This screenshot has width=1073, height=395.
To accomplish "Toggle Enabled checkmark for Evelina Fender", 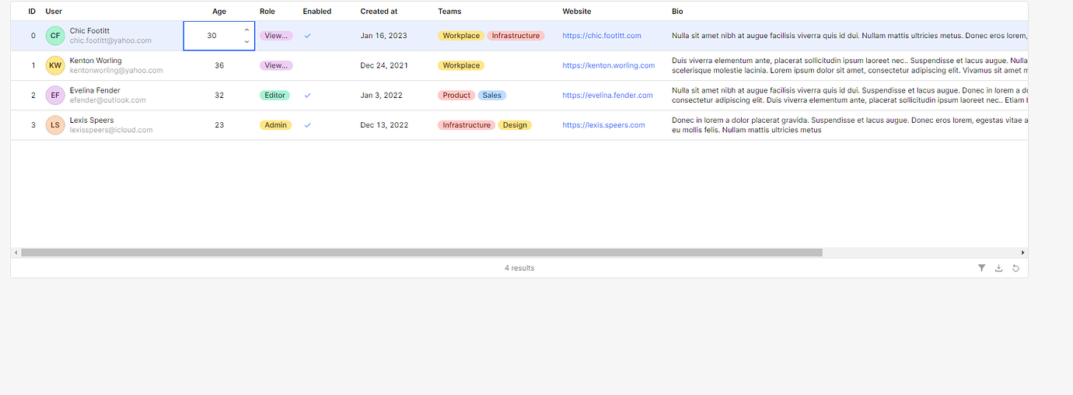I will 308,96.
